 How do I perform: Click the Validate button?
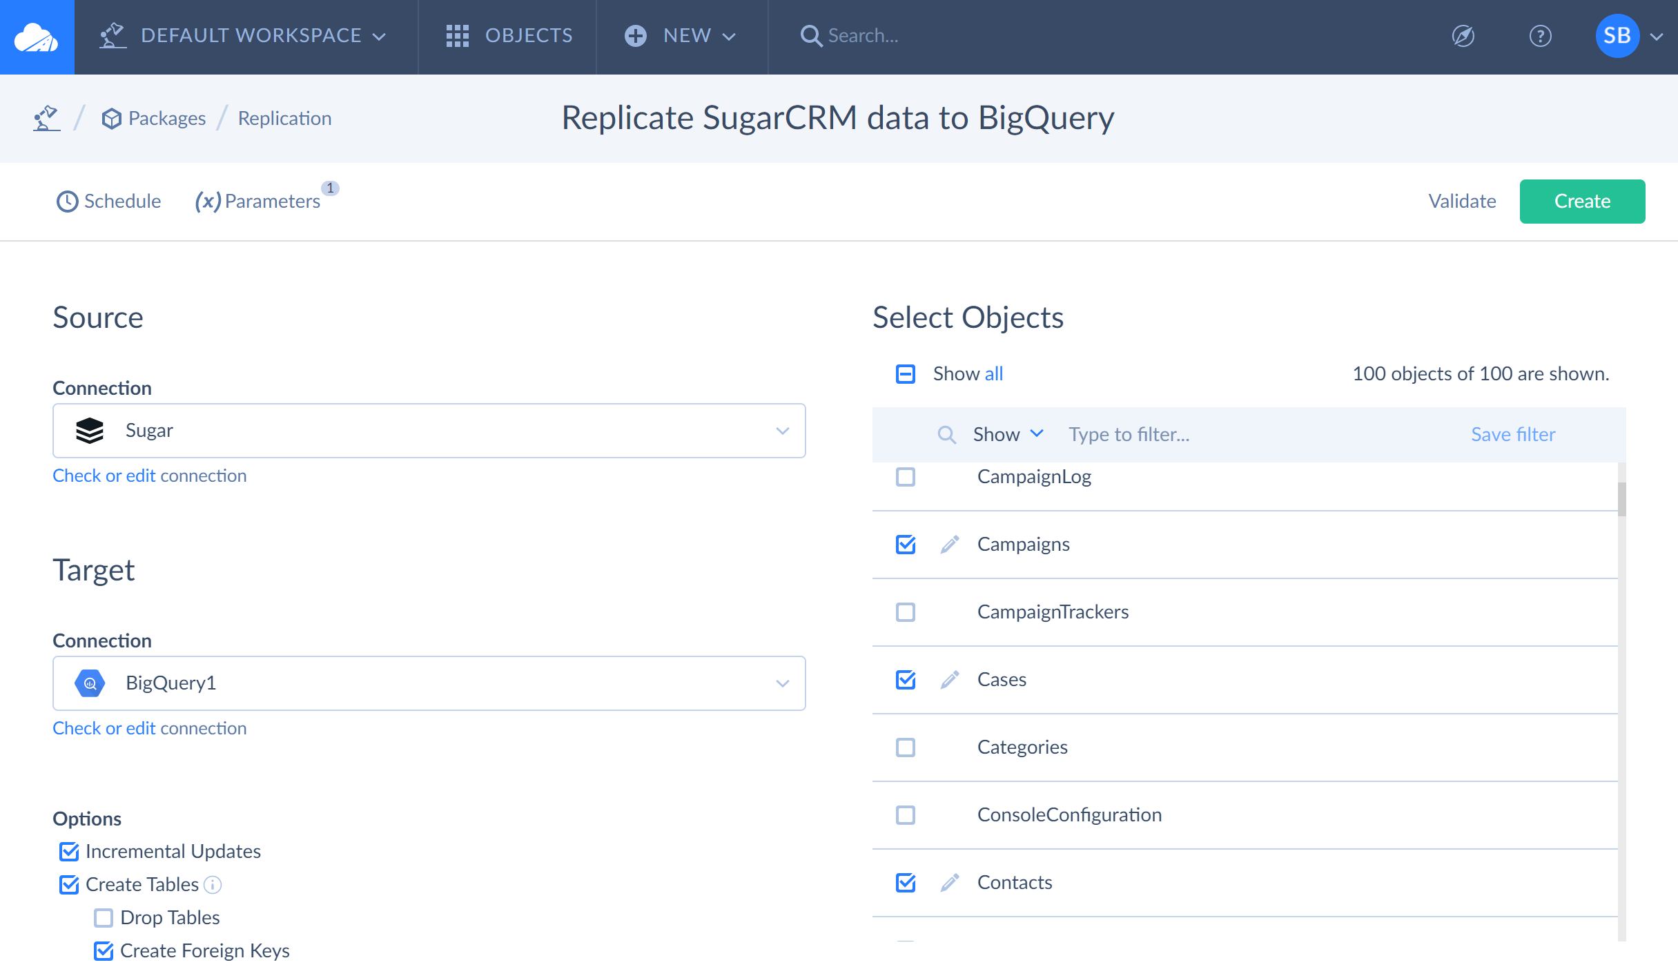point(1462,202)
